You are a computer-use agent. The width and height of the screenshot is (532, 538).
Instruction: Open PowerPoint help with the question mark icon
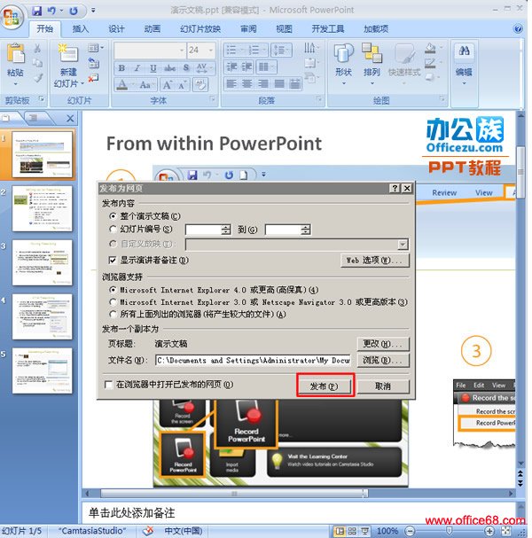point(518,28)
